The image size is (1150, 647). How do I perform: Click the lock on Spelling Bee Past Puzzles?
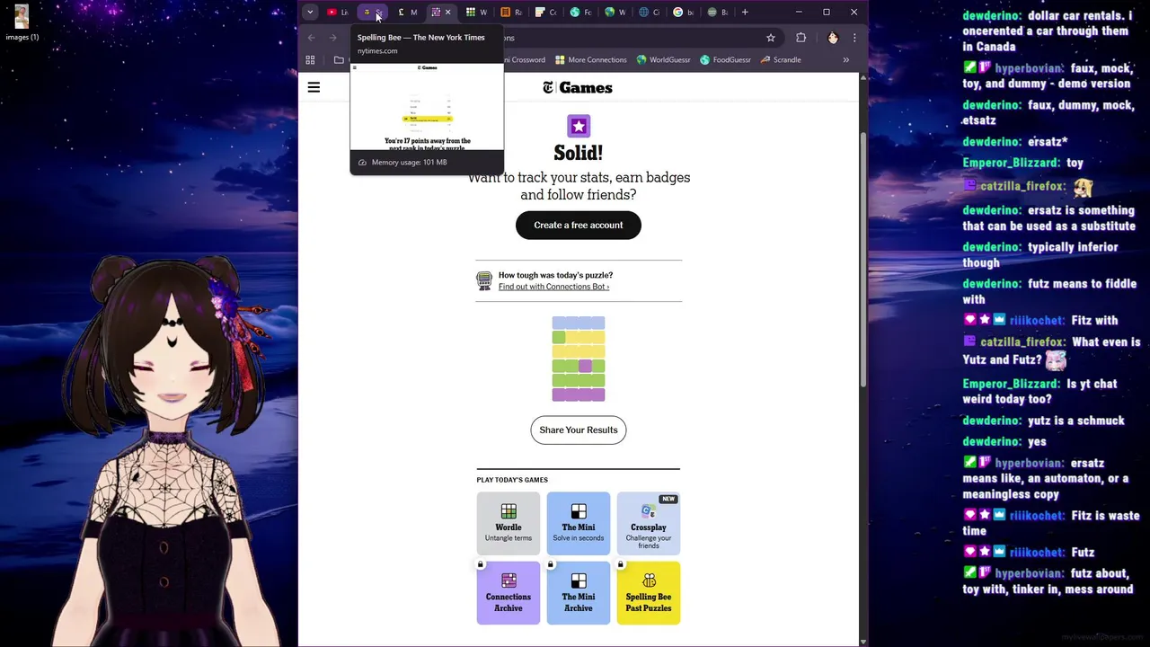[x=620, y=564]
